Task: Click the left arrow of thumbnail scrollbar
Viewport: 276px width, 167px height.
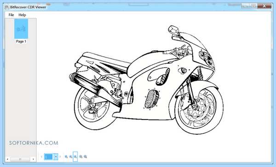Action: point(7,159)
